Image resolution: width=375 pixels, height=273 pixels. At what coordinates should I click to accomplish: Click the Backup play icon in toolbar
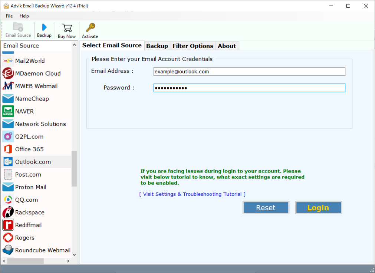pyautogui.click(x=44, y=27)
